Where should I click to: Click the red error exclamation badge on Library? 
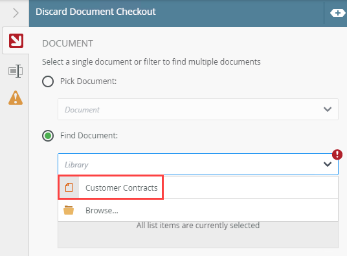(337, 155)
